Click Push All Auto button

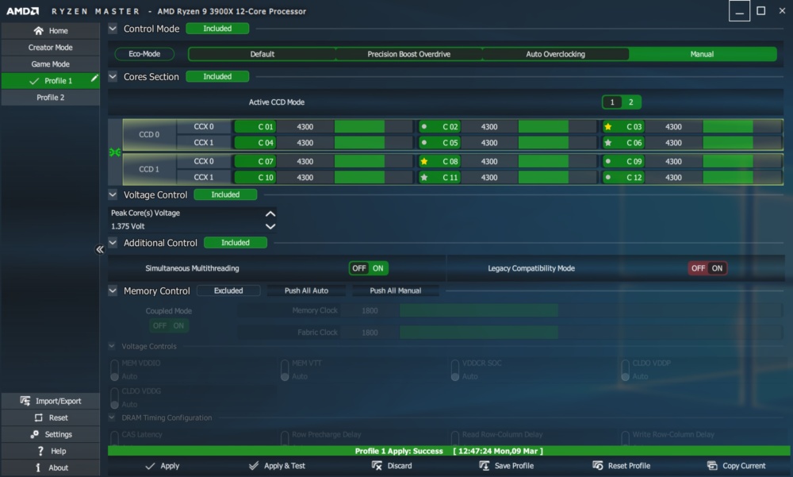point(306,290)
